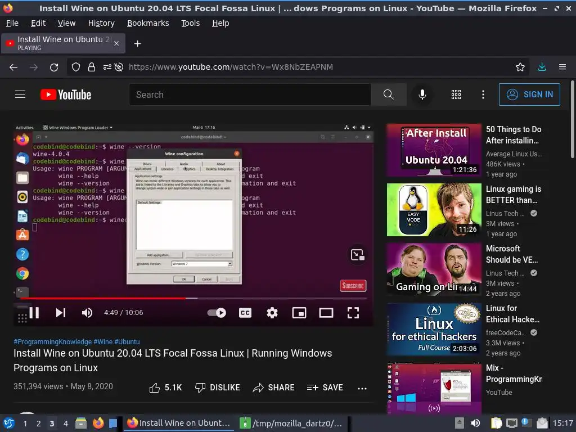Viewport: 576px width, 432px height.
Task: View site security lock info
Action: 92,67
